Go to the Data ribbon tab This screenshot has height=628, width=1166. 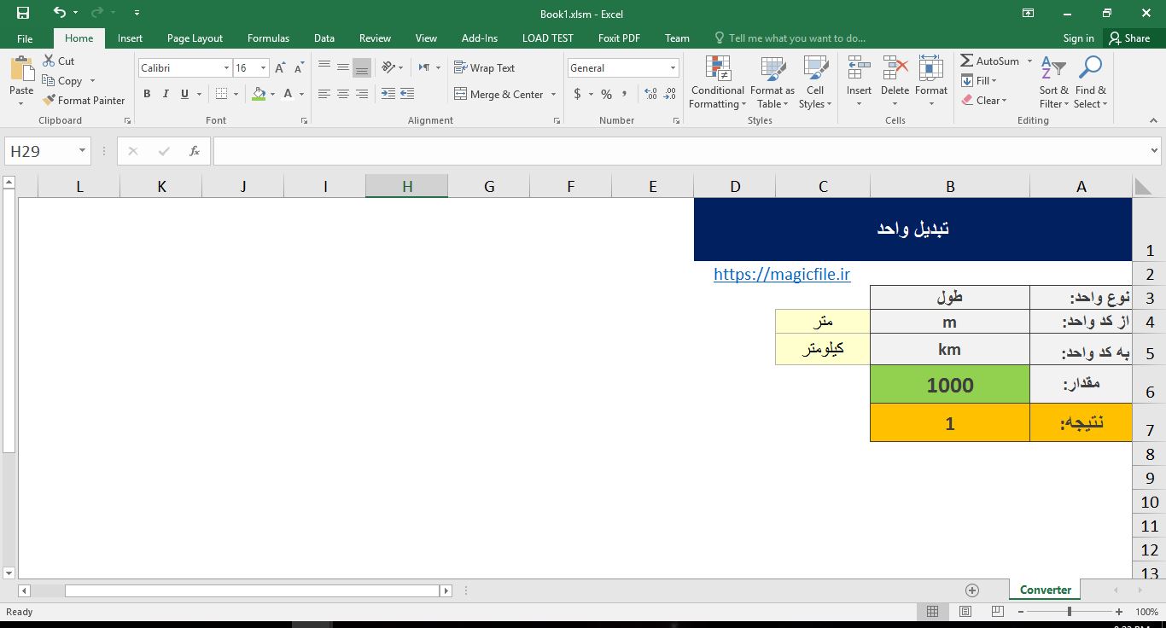324,38
